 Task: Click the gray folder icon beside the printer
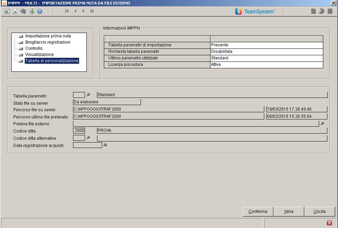coord(23,12)
